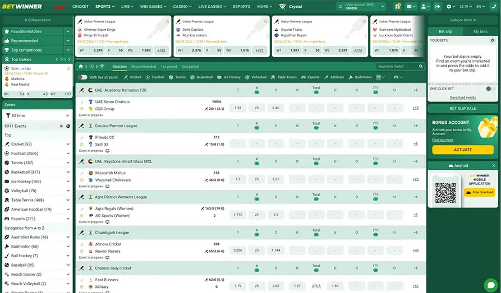Favorite the Chennai Super Kings match card
This screenshot has width=501, height=293.
(x=167, y=21)
